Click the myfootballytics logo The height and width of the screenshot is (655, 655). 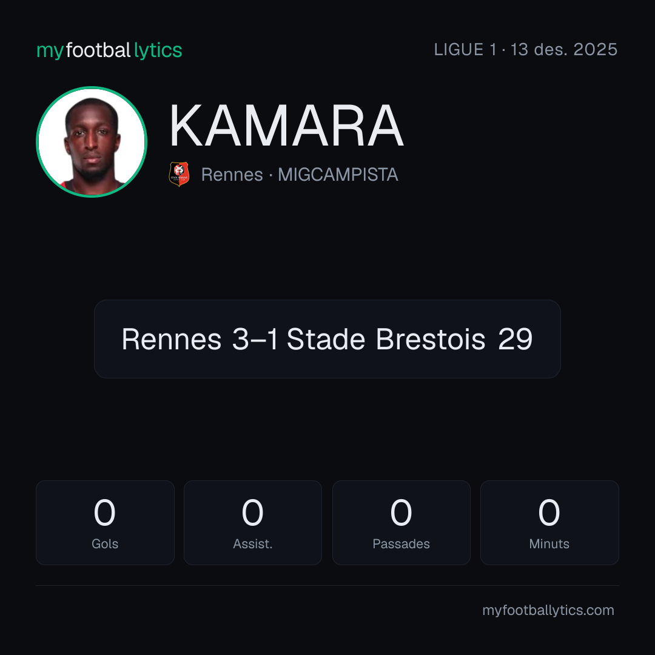click(x=109, y=50)
